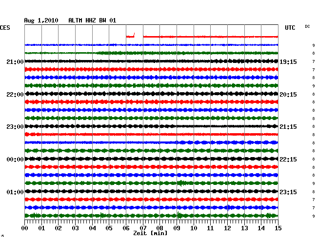
Task: Click the 13 minute axis tick label
Action: (244, 228)
